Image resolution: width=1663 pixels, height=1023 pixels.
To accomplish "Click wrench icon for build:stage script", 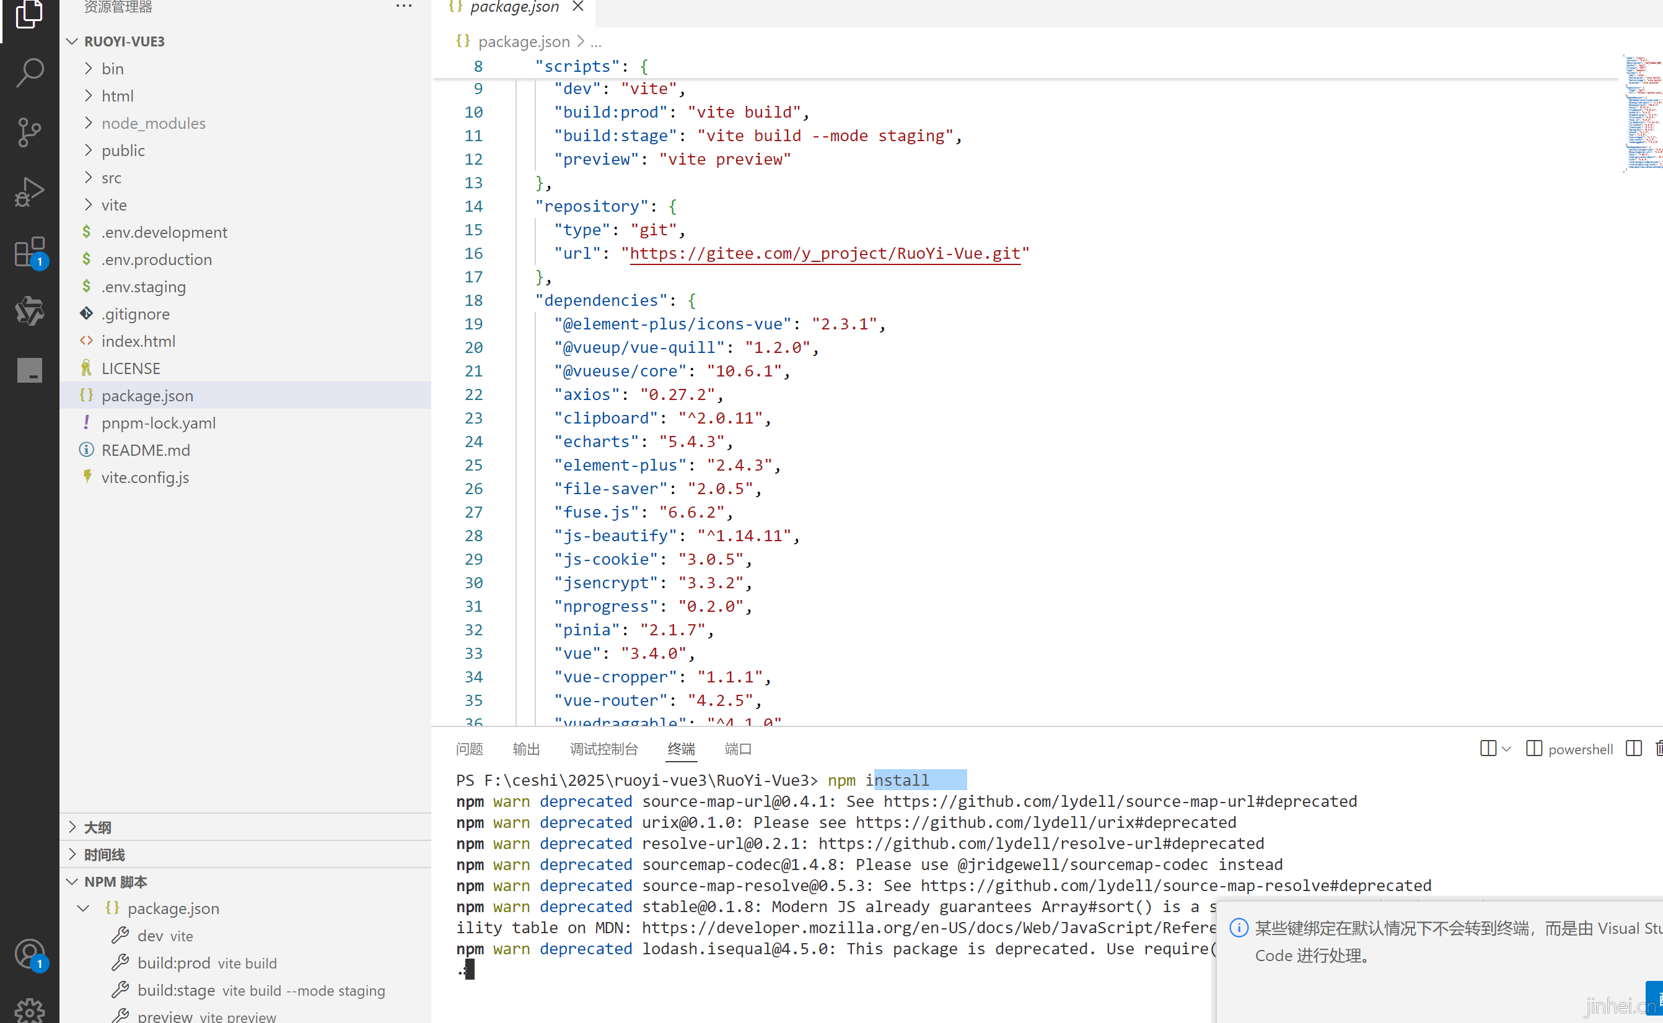I will point(120,990).
